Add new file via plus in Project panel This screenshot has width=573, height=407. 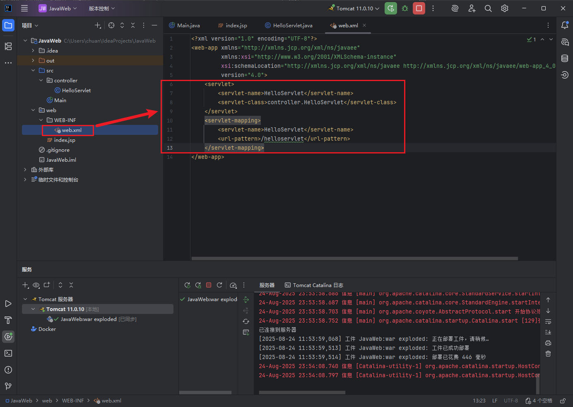[x=98, y=25]
